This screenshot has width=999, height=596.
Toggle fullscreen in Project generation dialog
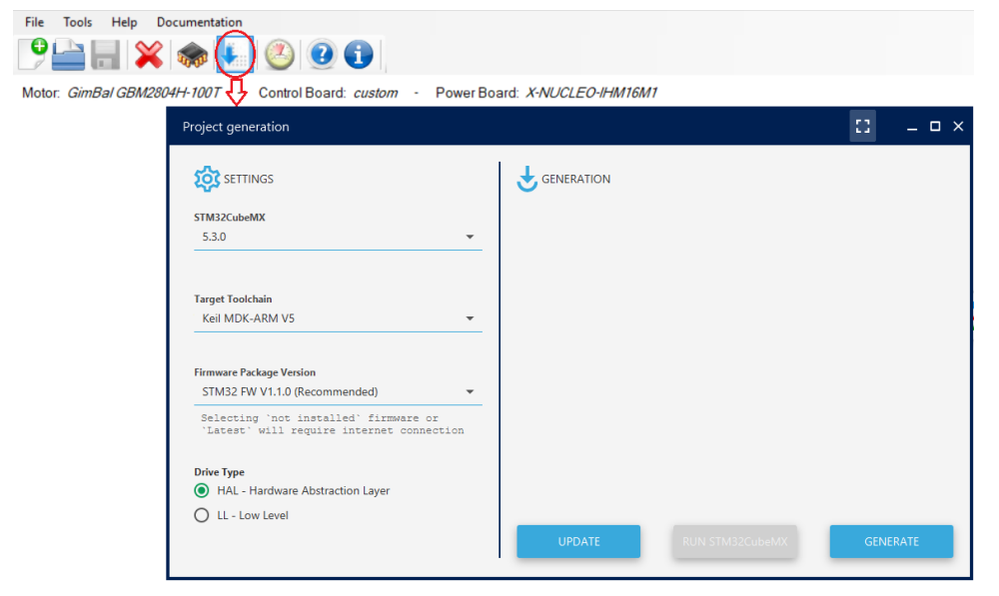coord(863,126)
